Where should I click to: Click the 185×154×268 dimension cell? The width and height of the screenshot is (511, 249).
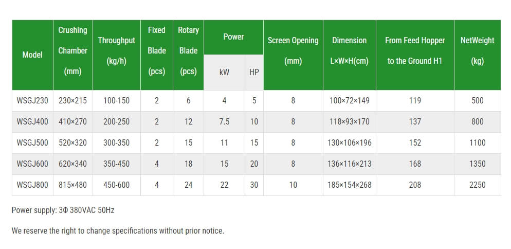coord(350,185)
